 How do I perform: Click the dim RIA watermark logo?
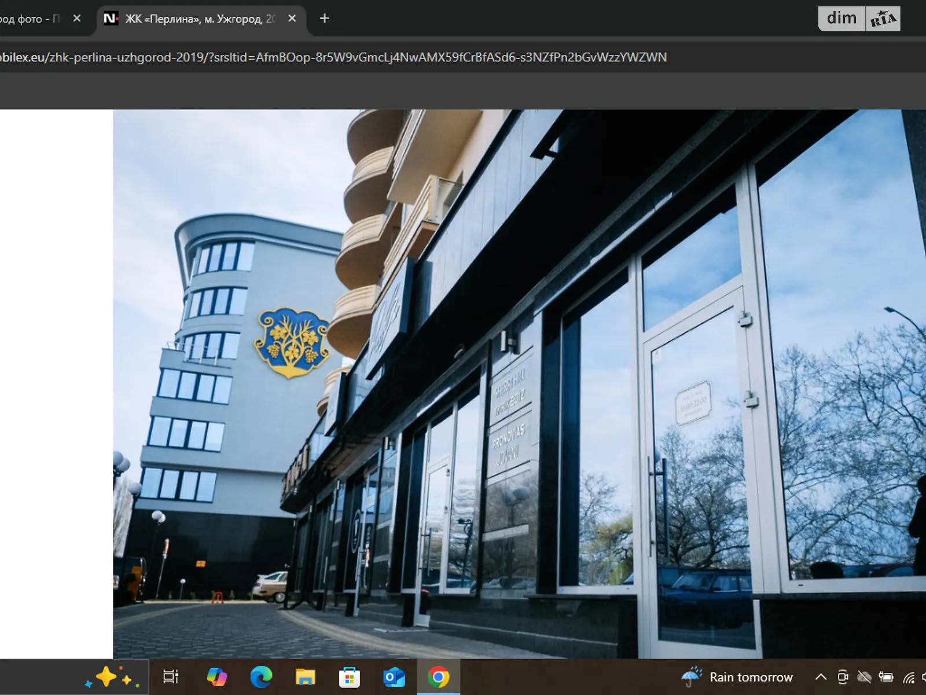(x=859, y=19)
